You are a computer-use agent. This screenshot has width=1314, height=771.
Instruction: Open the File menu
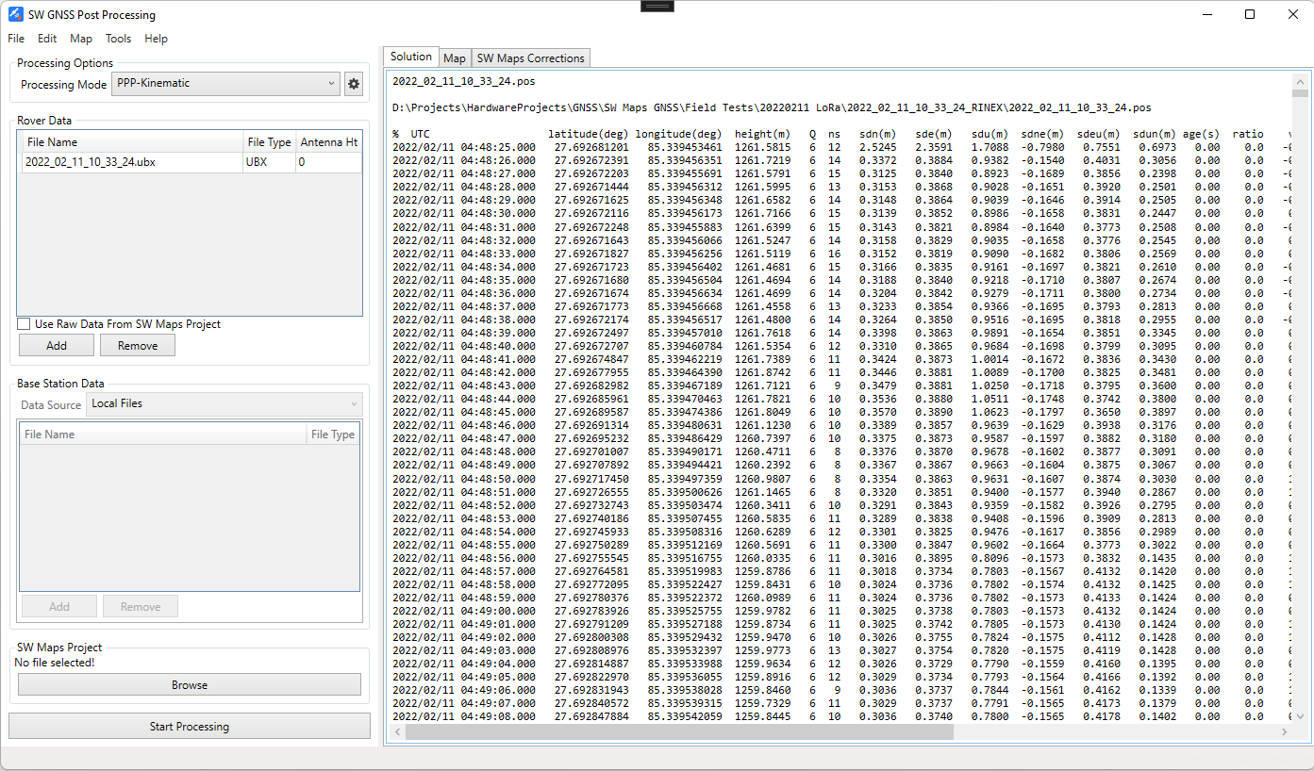tap(16, 39)
